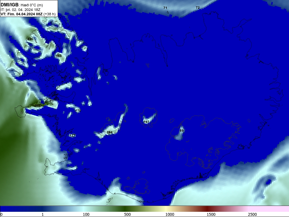The image size is (289, 217).
Task: Click the map value 197
Action: tap(146, 122)
